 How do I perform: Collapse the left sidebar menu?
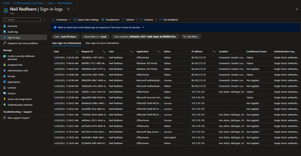click(44, 20)
